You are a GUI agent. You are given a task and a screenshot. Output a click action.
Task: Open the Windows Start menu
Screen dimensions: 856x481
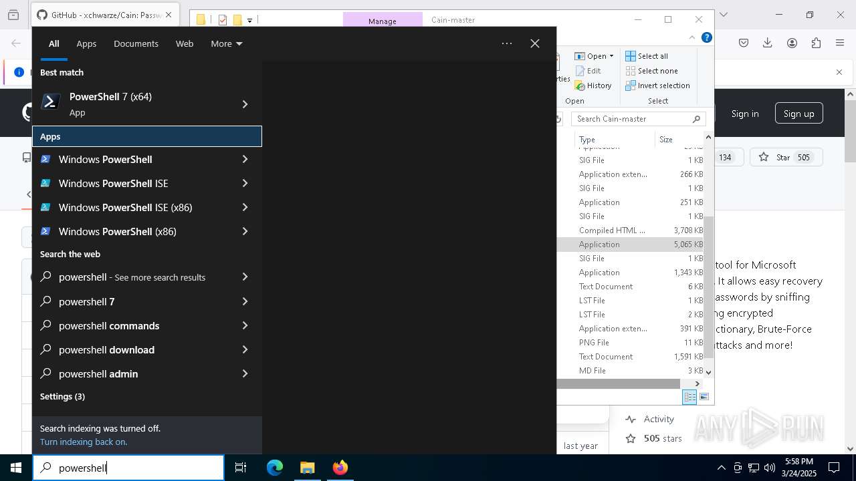(16, 468)
